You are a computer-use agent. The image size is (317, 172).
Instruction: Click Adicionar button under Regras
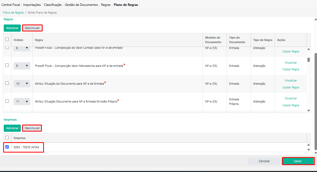pos(12,28)
